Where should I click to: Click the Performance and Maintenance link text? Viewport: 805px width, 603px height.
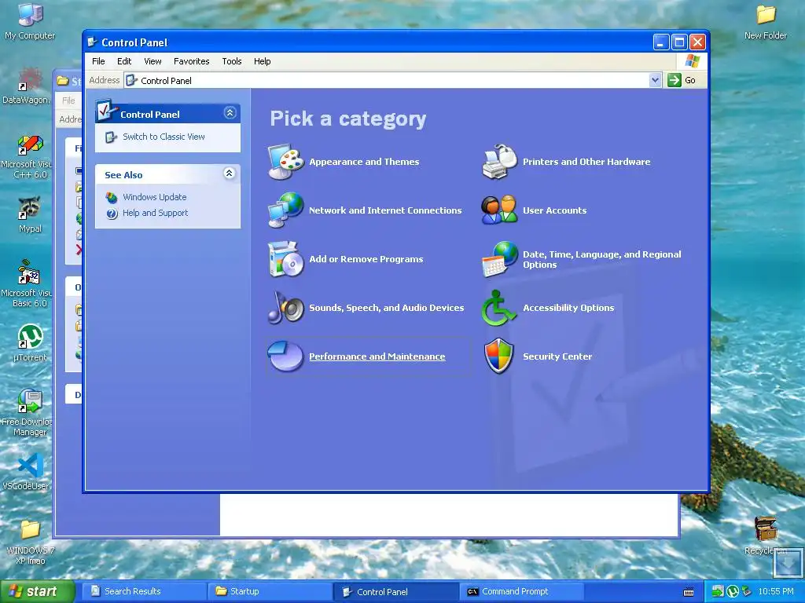377,356
